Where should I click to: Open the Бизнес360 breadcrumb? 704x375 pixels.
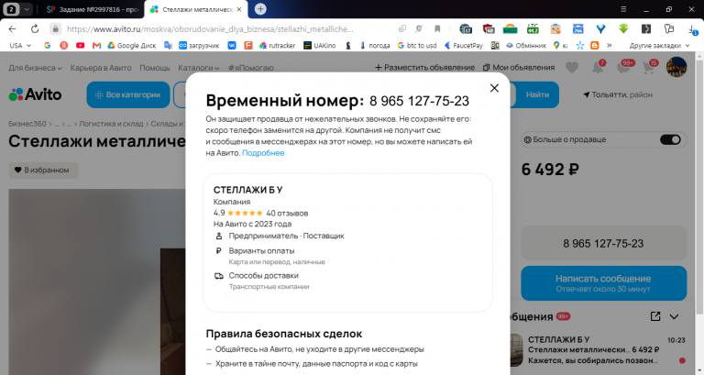pyautogui.click(x=27, y=124)
